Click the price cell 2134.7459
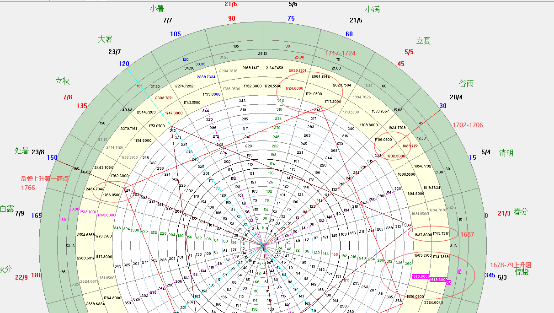The width and height of the screenshot is (554, 313). coord(275,68)
